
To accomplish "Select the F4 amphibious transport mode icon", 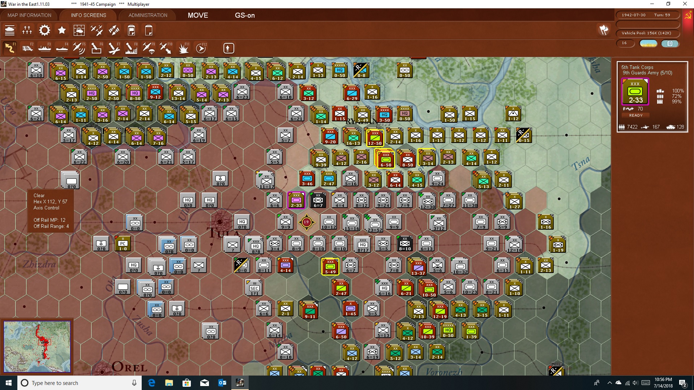I will [62, 48].
